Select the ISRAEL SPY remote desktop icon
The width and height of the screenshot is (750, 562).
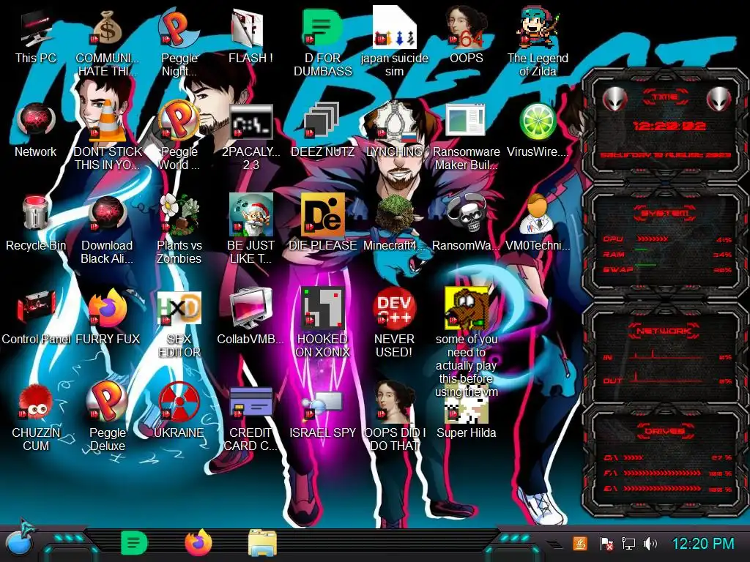pos(322,404)
